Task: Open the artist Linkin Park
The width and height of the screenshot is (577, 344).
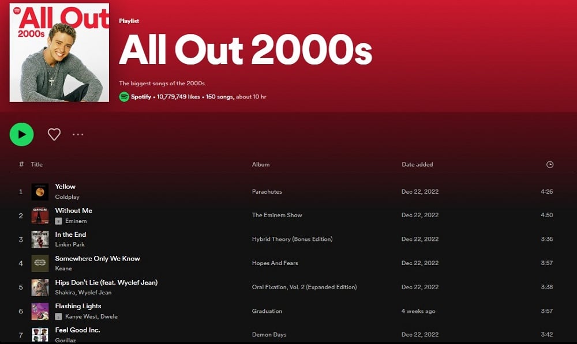Action: click(x=70, y=244)
